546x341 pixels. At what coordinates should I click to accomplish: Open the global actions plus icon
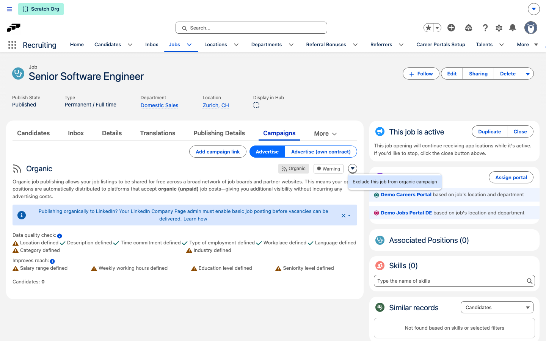pos(451,28)
